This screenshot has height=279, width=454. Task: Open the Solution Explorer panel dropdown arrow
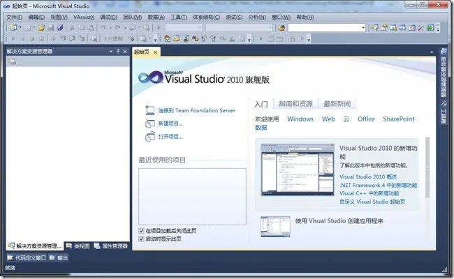click(x=111, y=52)
